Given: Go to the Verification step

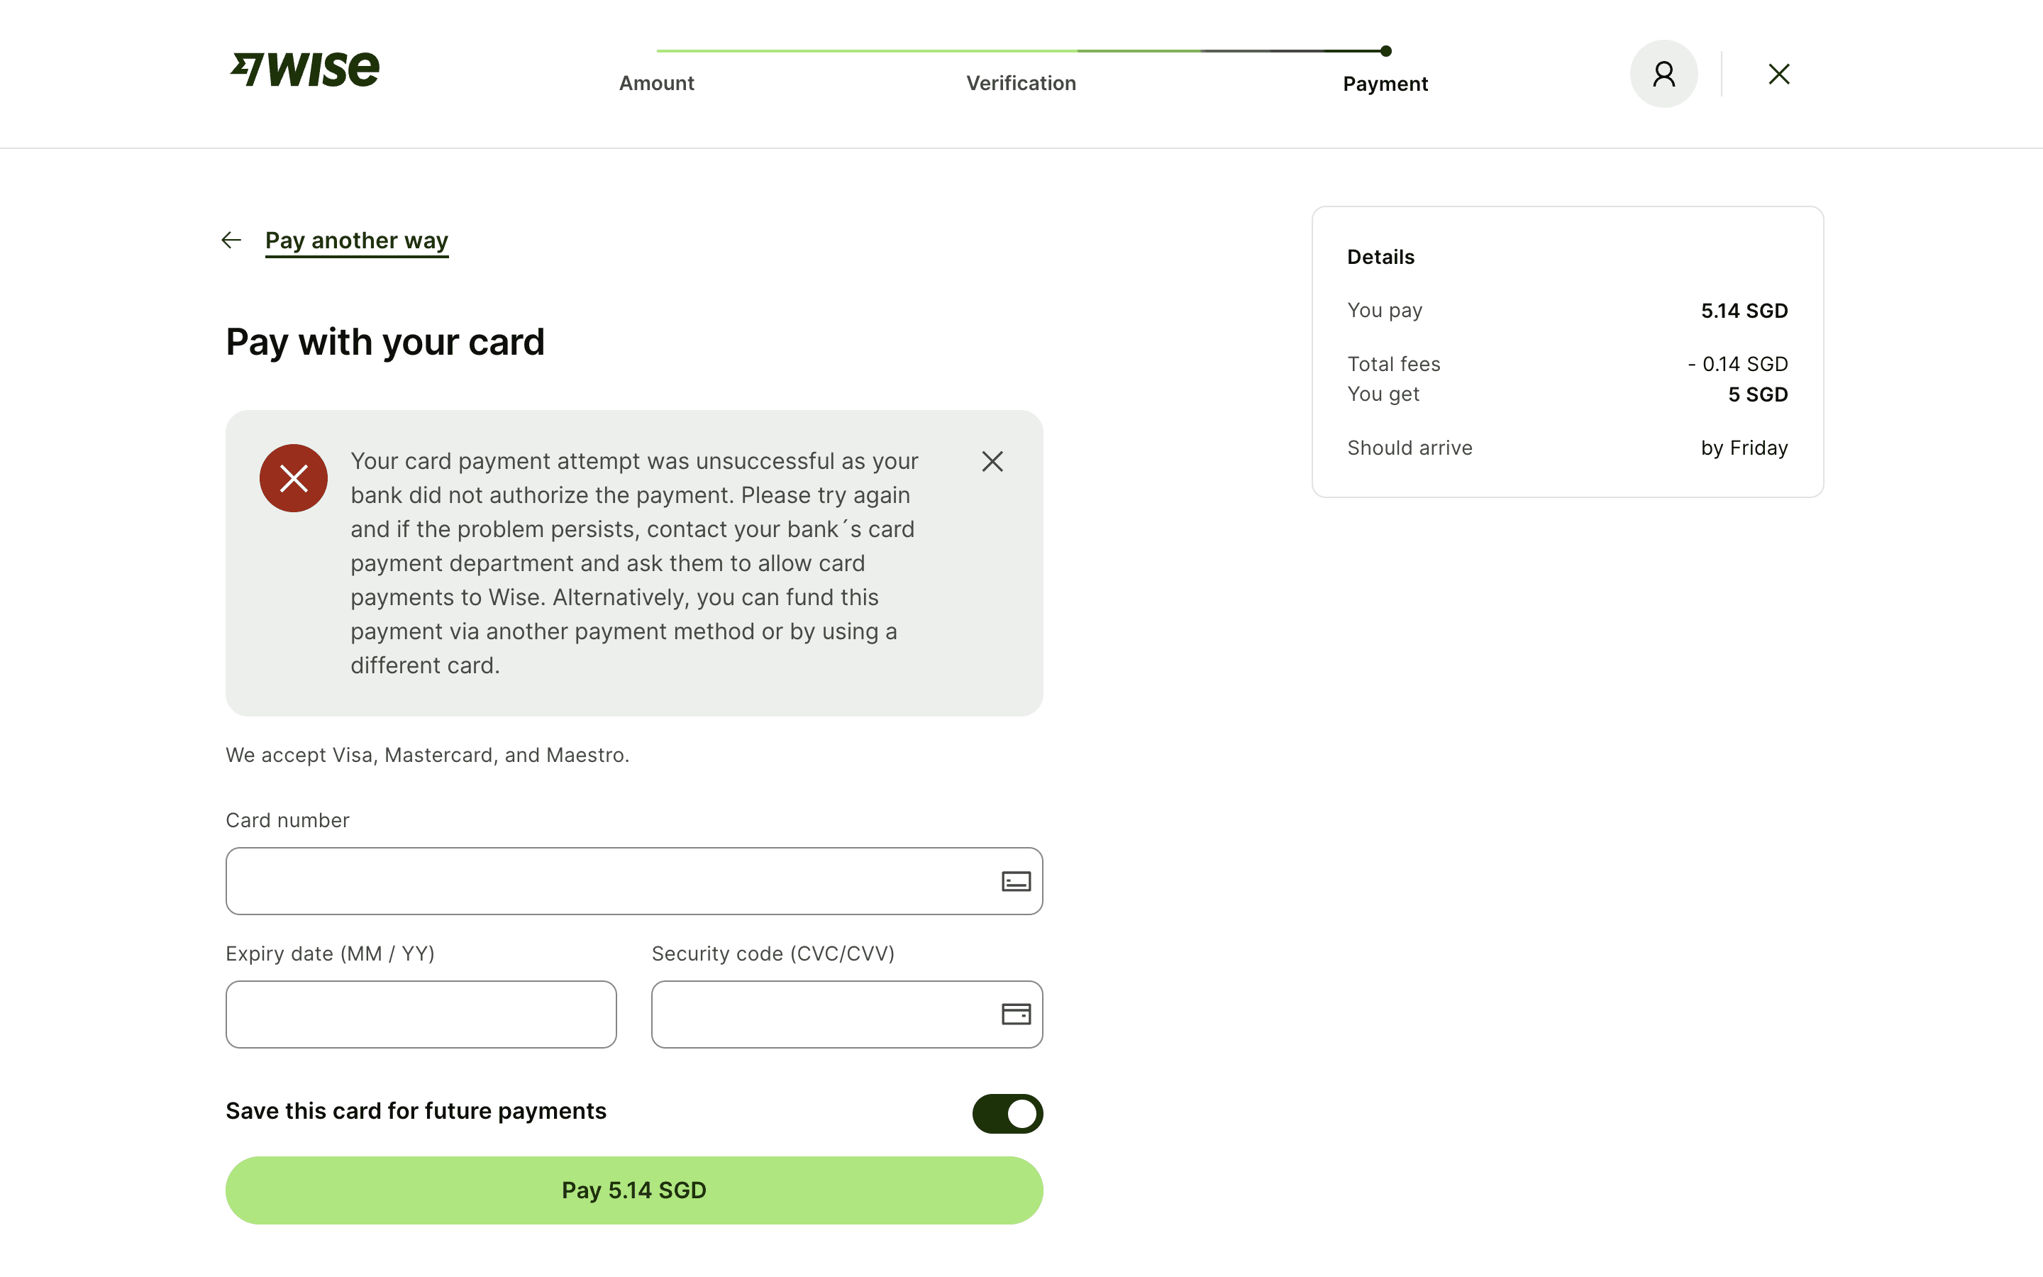Looking at the screenshot, I should [1021, 84].
